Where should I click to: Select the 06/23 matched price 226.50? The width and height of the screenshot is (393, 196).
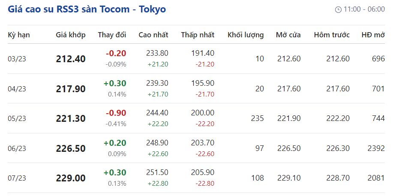71,148
